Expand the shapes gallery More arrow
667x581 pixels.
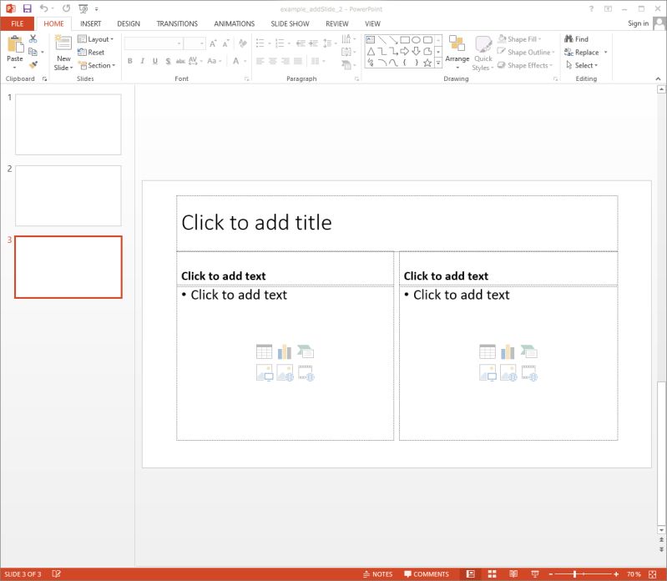438,63
